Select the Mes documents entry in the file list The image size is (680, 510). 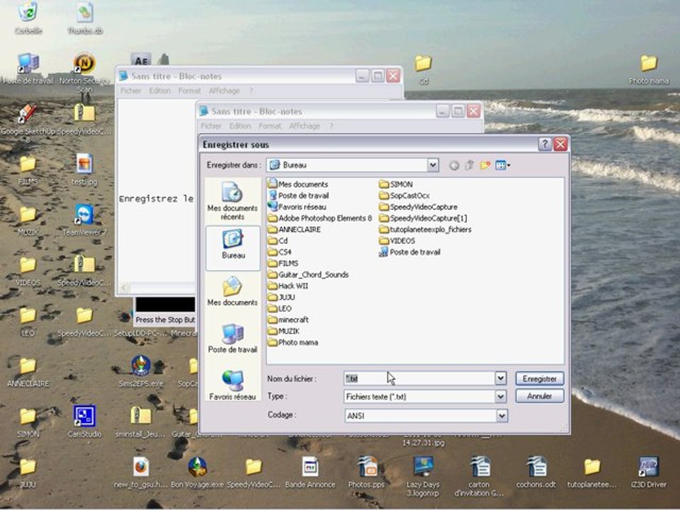click(298, 184)
